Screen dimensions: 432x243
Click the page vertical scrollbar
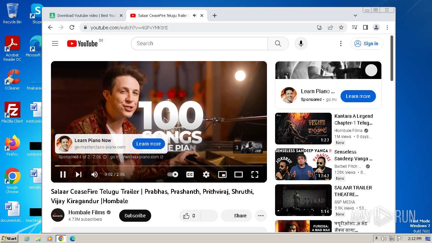(x=392, y=58)
